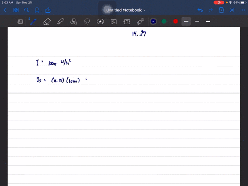
Task: Tap the red screen recording indicator
Action: pyautogui.click(x=219, y=3)
